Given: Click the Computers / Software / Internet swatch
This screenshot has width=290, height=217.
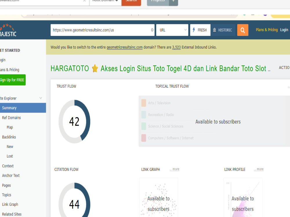Looking at the screenshot, I should (144, 138).
